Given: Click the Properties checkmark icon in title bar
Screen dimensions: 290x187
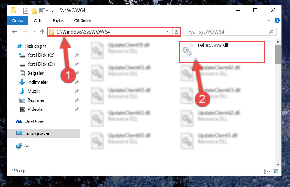Looking at the screenshot, I should click(26, 11).
